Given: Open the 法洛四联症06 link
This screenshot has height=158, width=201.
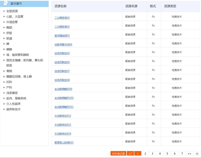Looking at the screenshot, I should (x=62, y=62).
